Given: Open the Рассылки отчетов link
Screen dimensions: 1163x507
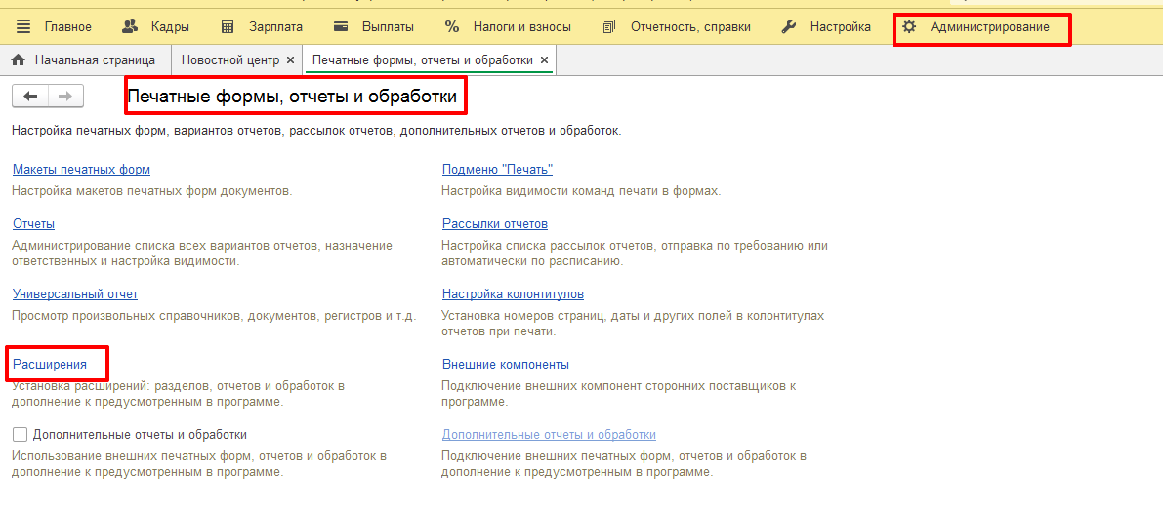Looking at the screenshot, I should click(494, 224).
